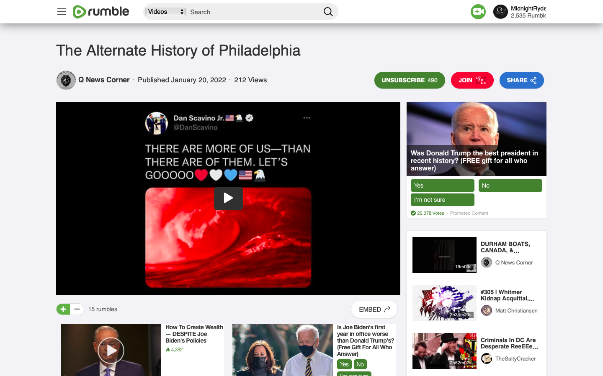Viewport: 603px width, 376px height.
Task: Focus the Search input field
Action: point(255,12)
